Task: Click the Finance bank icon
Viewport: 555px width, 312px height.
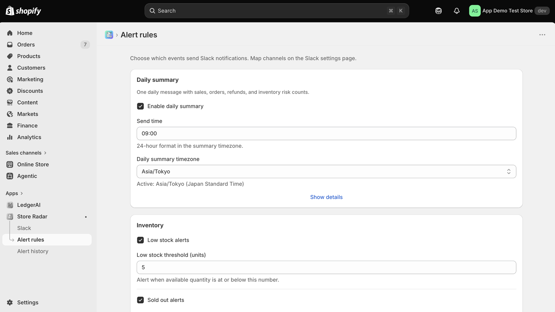Action: click(x=10, y=125)
